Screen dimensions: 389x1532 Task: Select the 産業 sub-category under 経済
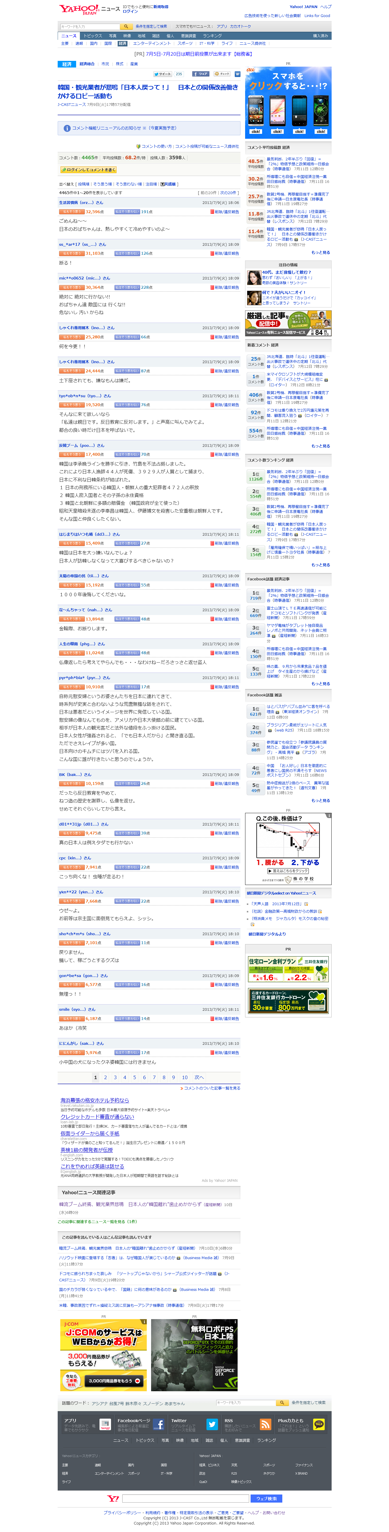[x=134, y=64]
